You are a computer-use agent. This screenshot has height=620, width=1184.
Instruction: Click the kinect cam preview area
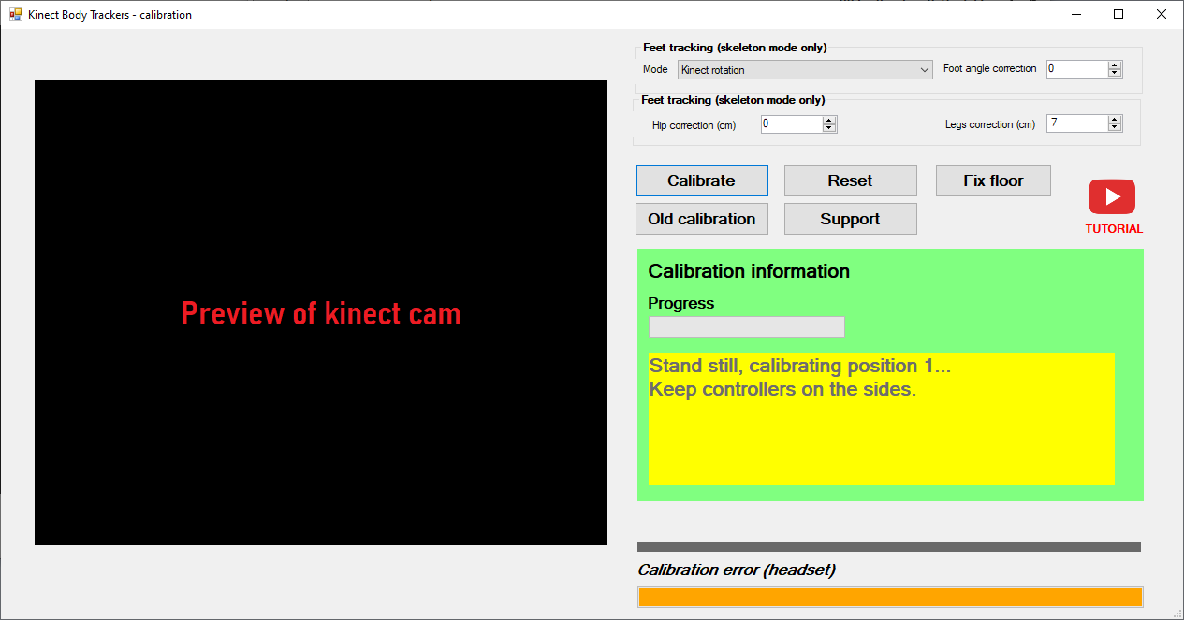point(321,312)
